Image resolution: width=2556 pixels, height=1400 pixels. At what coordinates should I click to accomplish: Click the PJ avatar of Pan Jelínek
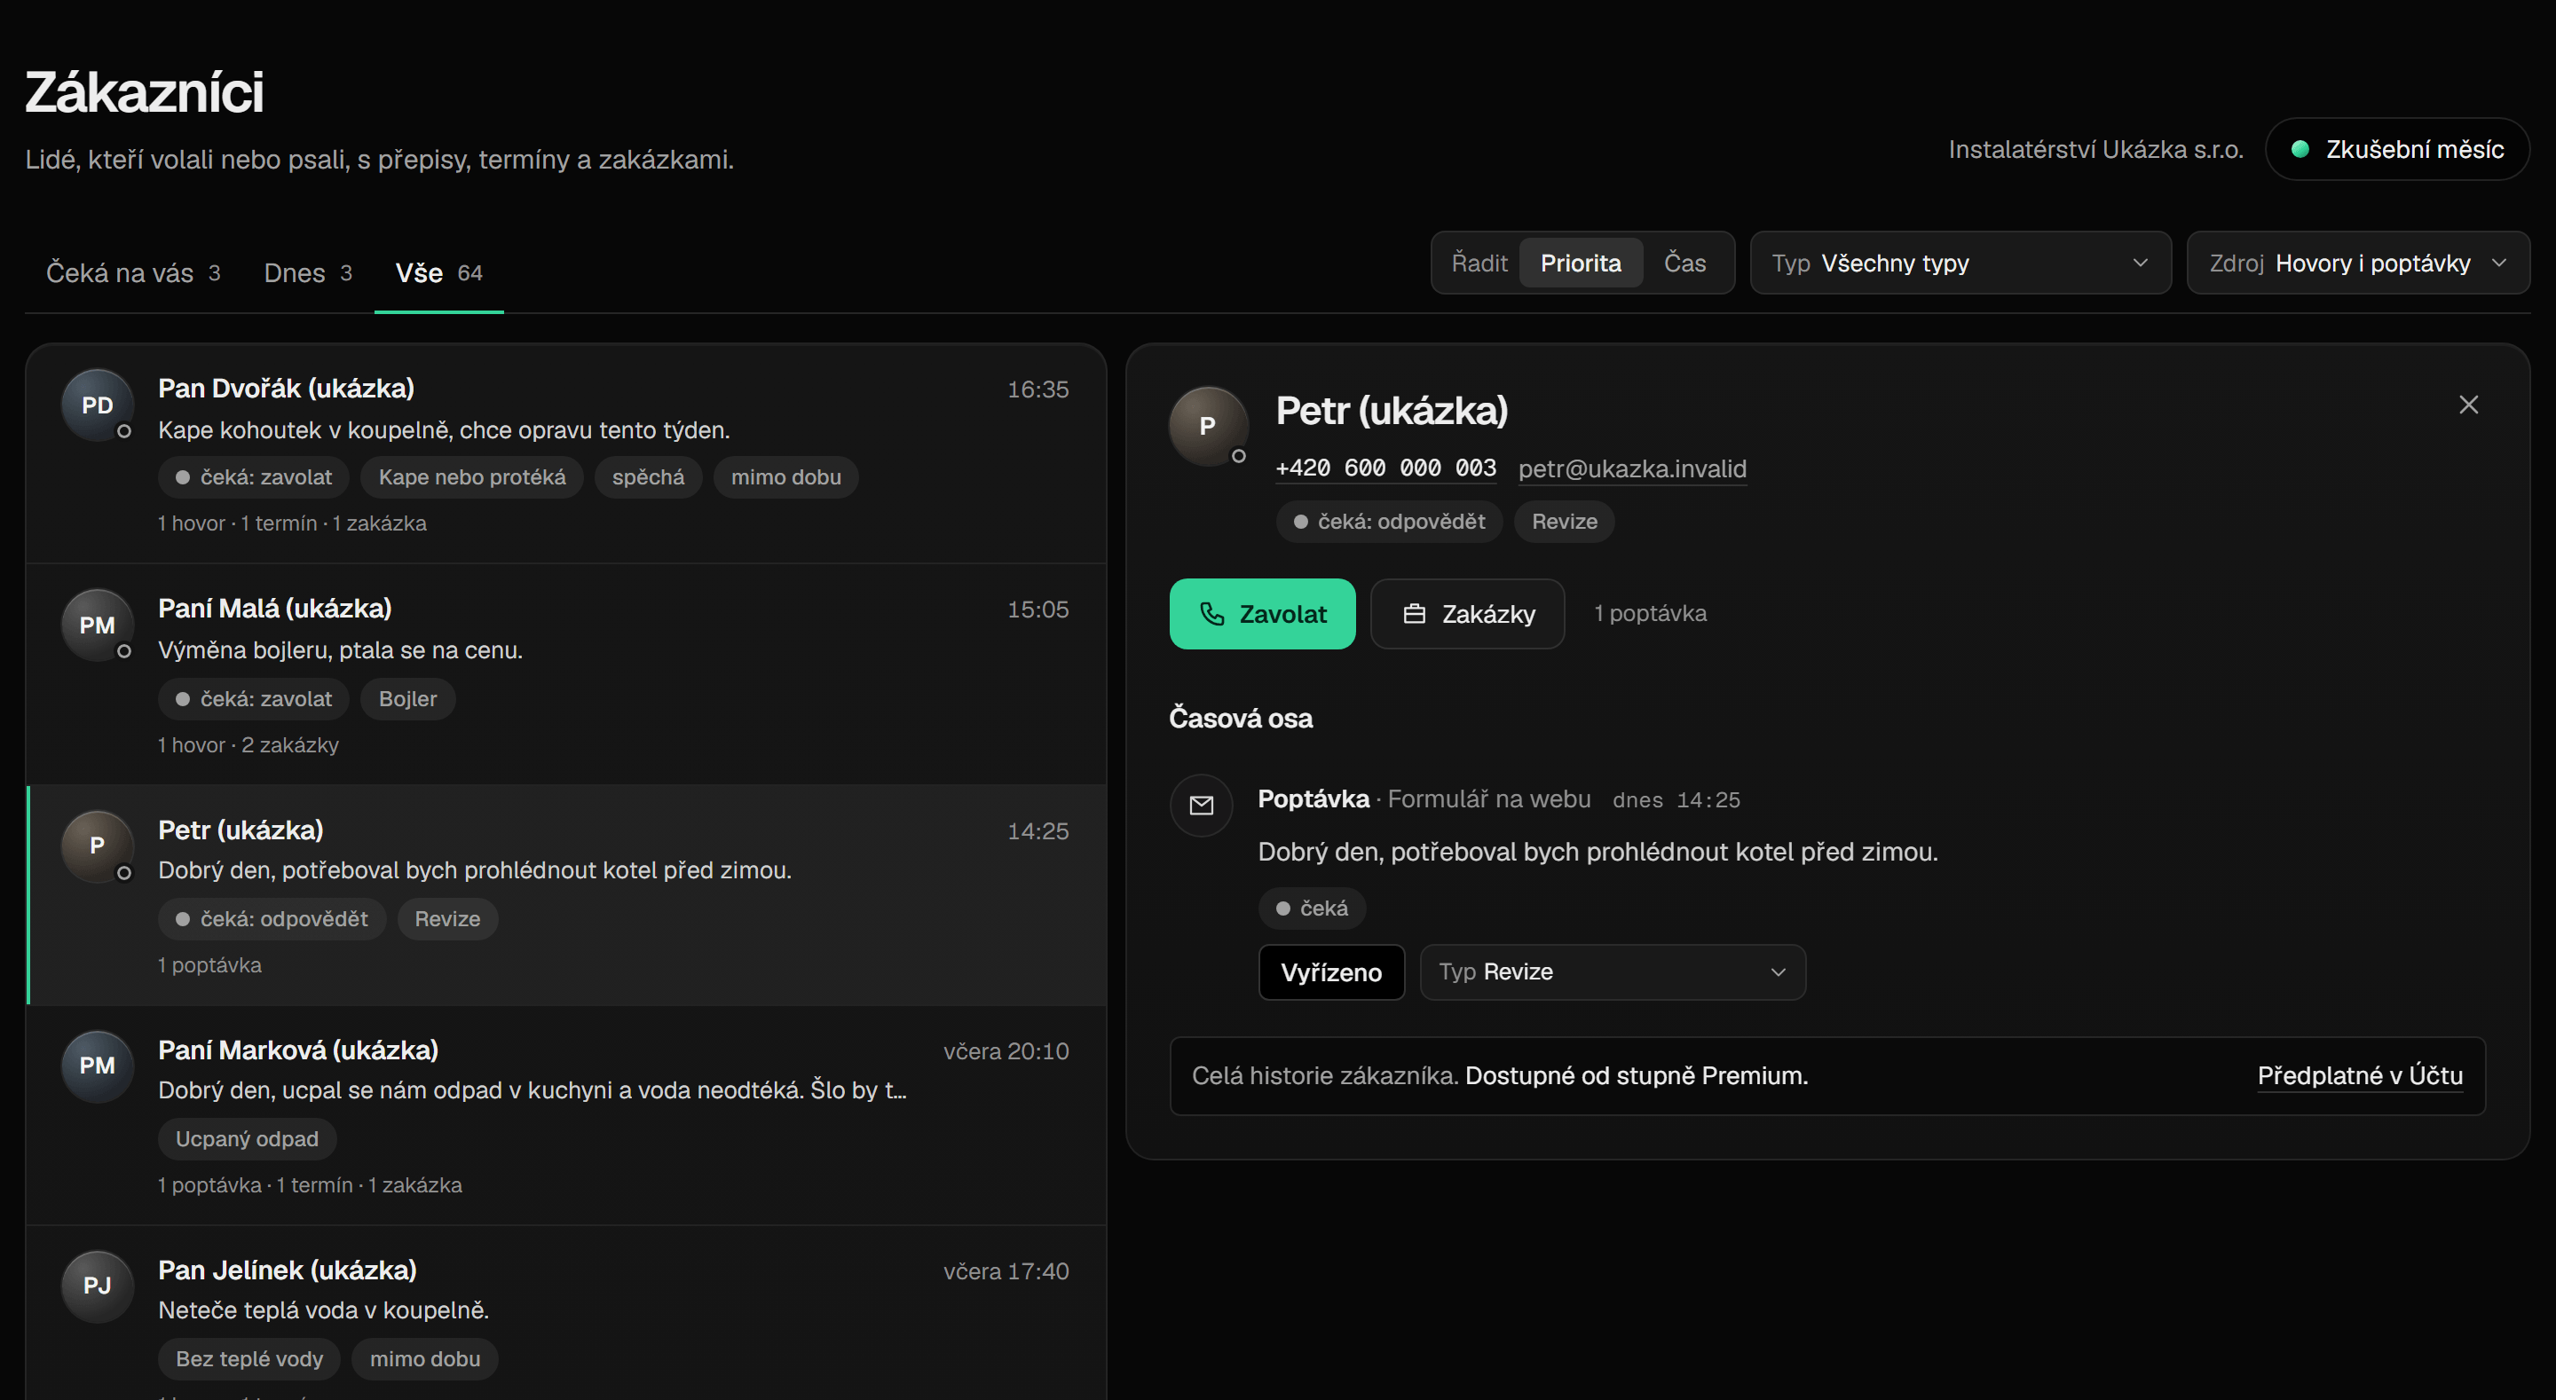pos(98,1286)
